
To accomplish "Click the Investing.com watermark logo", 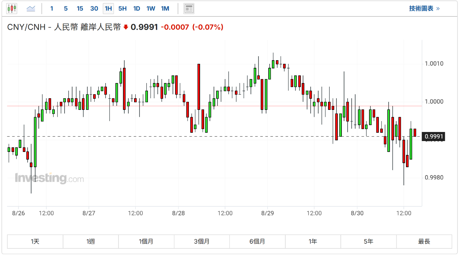I will click(x=49, y=178).
